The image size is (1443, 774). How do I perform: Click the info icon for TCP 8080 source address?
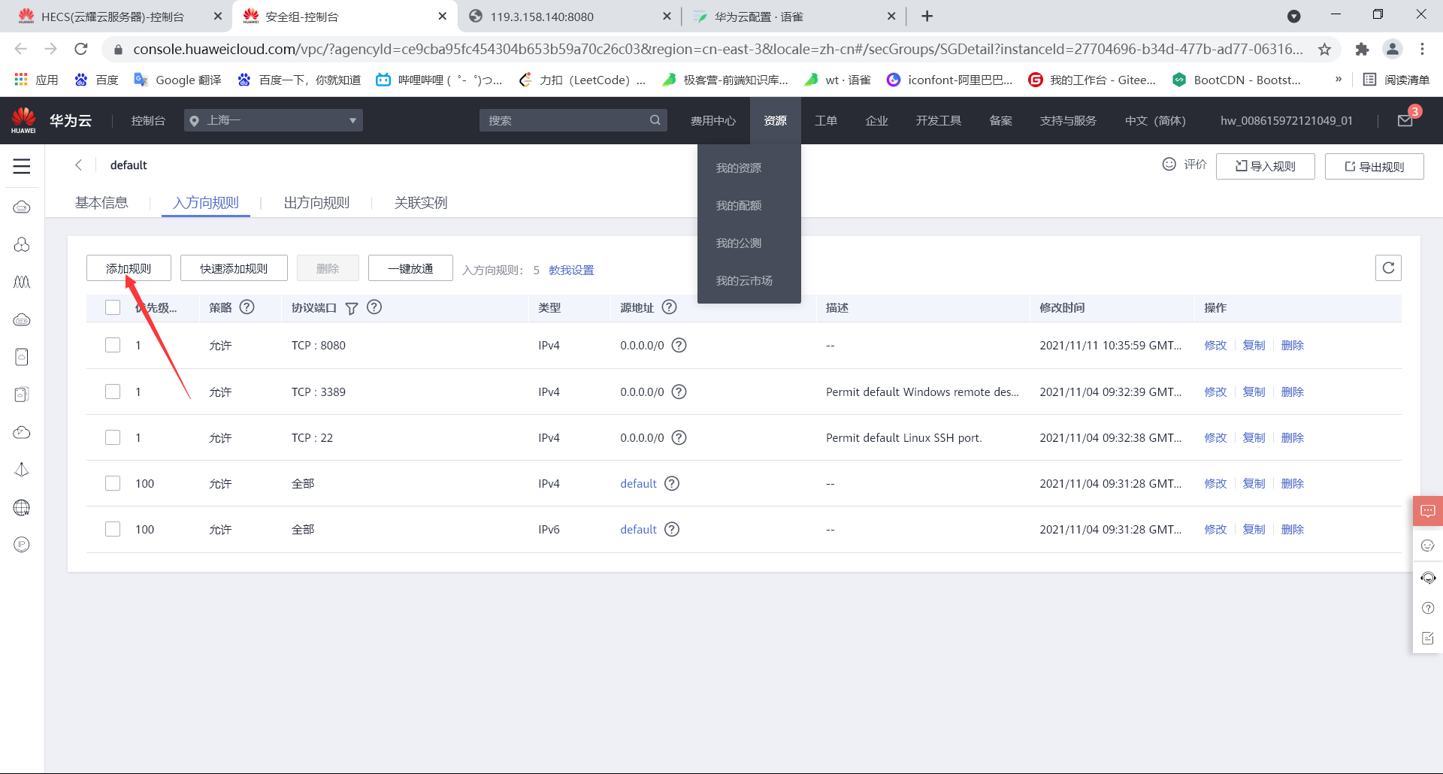click(679, 346)
